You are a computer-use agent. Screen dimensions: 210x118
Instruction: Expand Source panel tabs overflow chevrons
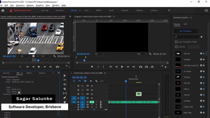pyautogui.click(x=70, y=16)
